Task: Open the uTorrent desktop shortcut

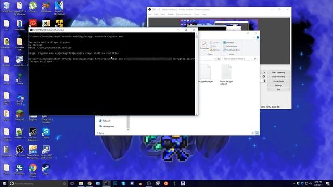Action: pos(33,7)
